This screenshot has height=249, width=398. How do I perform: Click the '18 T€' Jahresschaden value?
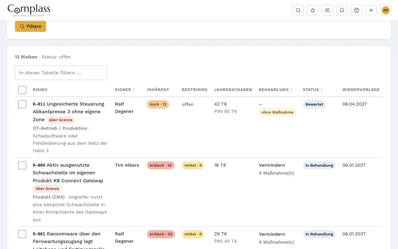(220, 165)
